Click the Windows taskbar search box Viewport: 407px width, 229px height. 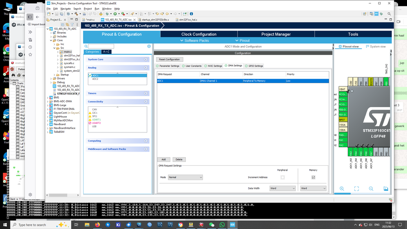pos(40,225)
